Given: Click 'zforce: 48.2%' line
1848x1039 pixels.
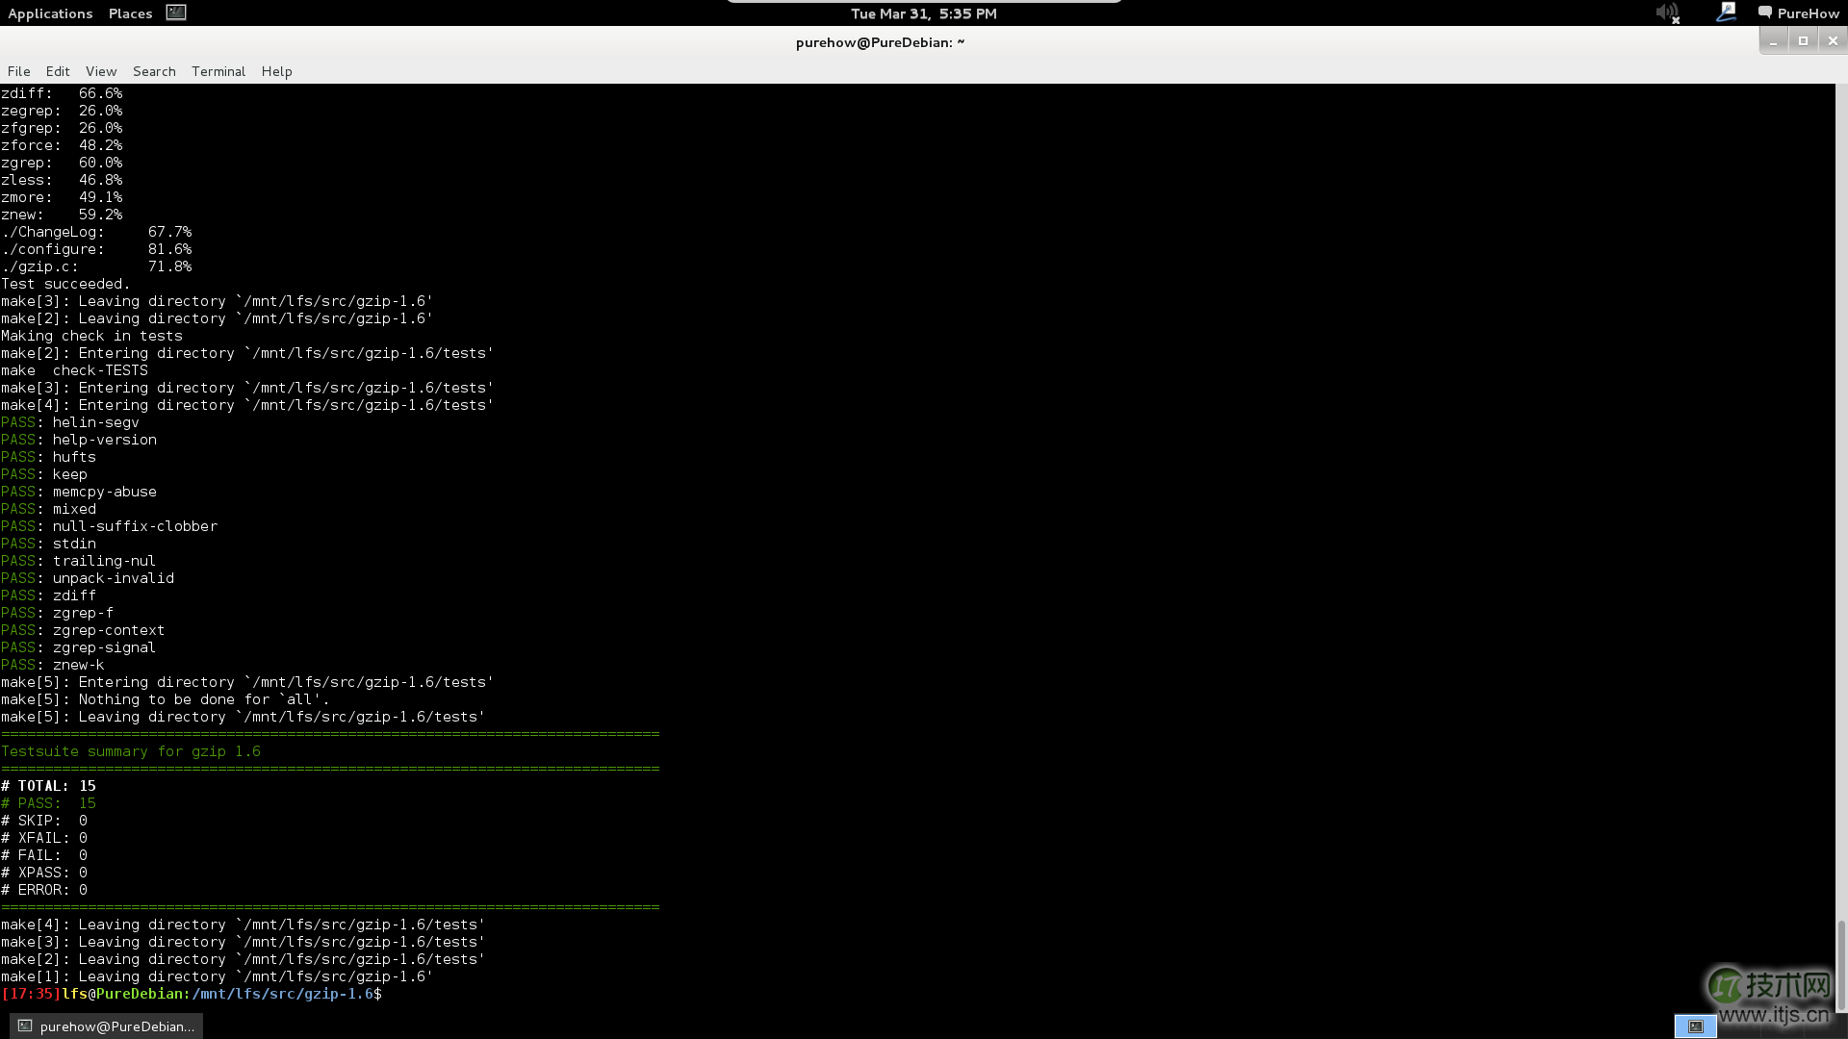Looking at the screenshot, I should coord(62,145).
